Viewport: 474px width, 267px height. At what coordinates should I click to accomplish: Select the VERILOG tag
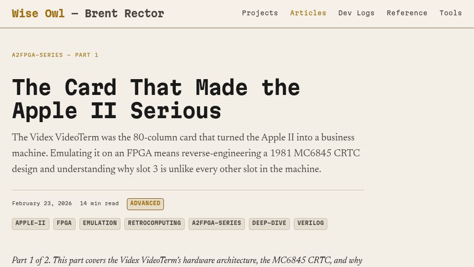click(x=311, y=223)
